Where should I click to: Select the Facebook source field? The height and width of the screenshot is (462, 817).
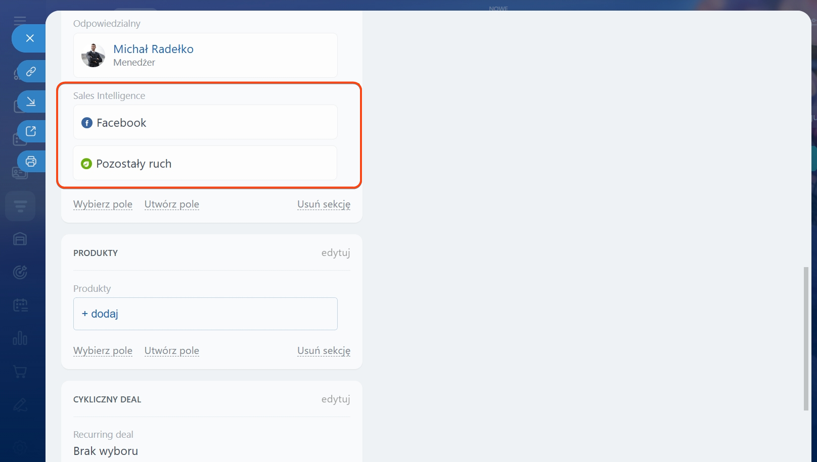[x=205, y=123]
